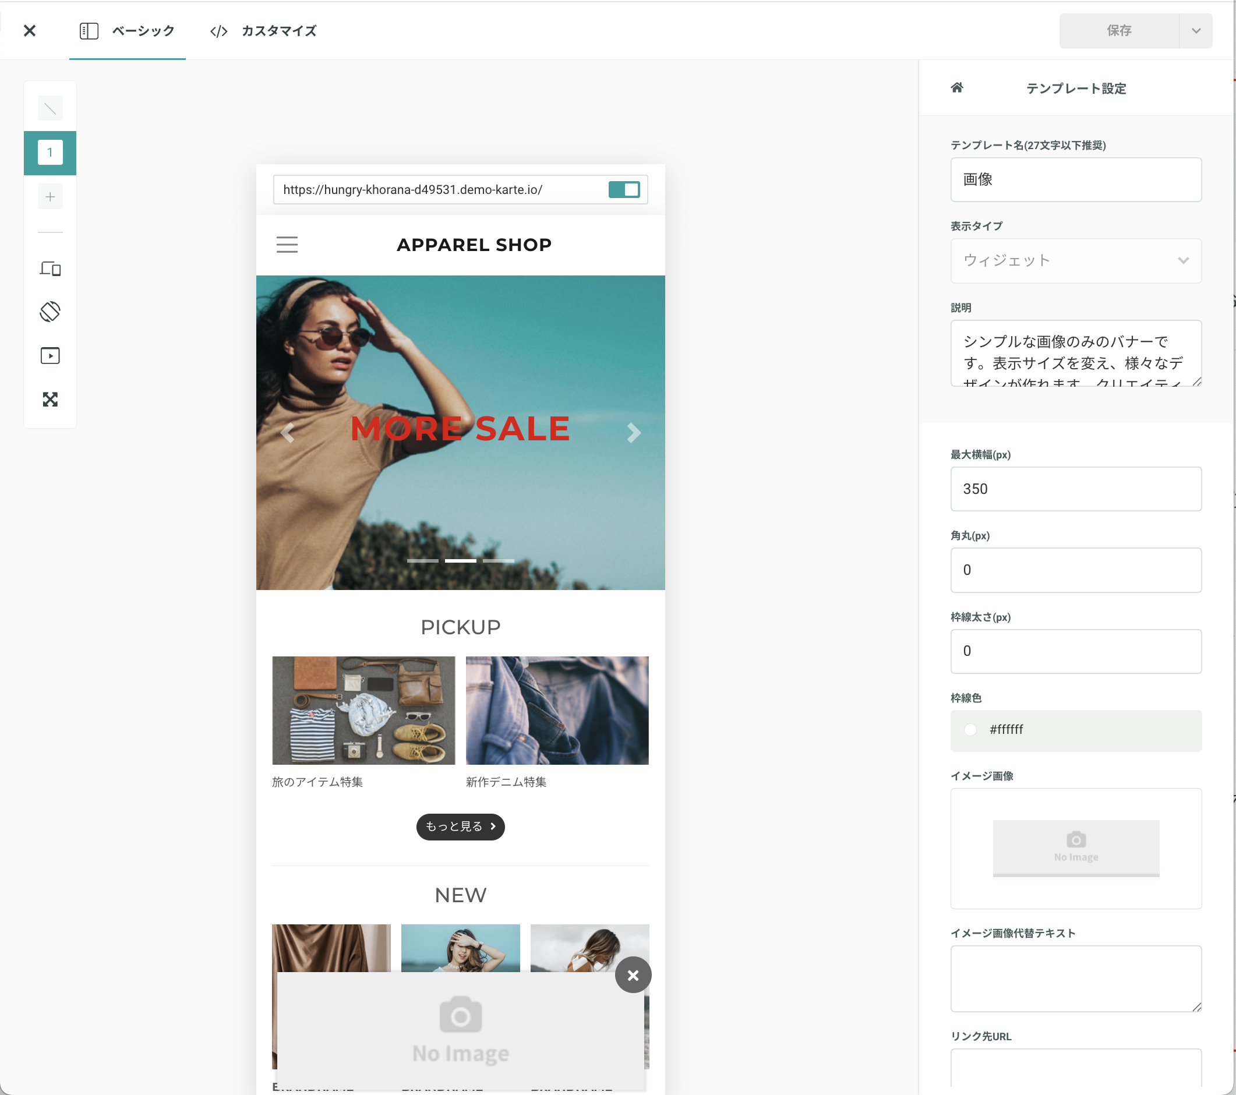1236x1095 pixels.
Task: Click the 最大横幅 input showing 350
Action: click(1075, 489)
